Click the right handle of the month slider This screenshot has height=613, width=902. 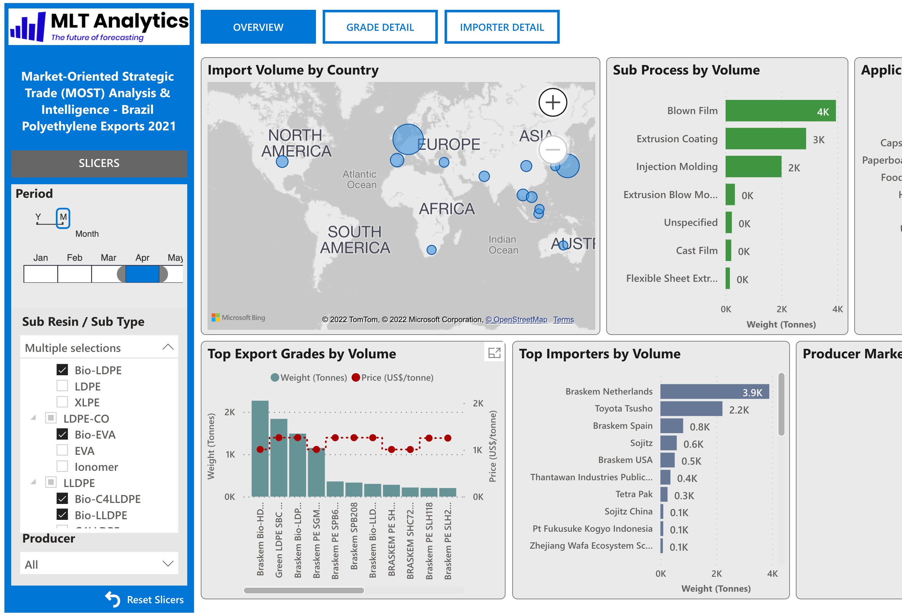pyautogui.click(x=164, y=274)
